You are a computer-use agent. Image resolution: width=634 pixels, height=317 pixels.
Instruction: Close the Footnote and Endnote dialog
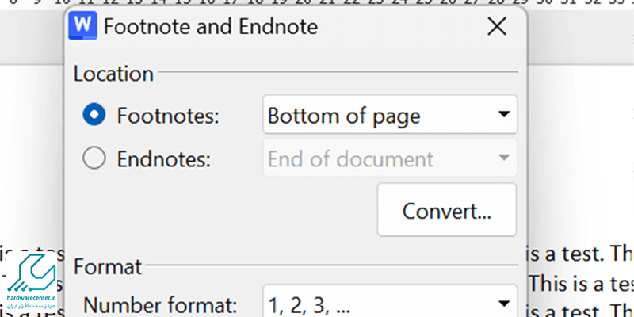(x=497, y=27)
